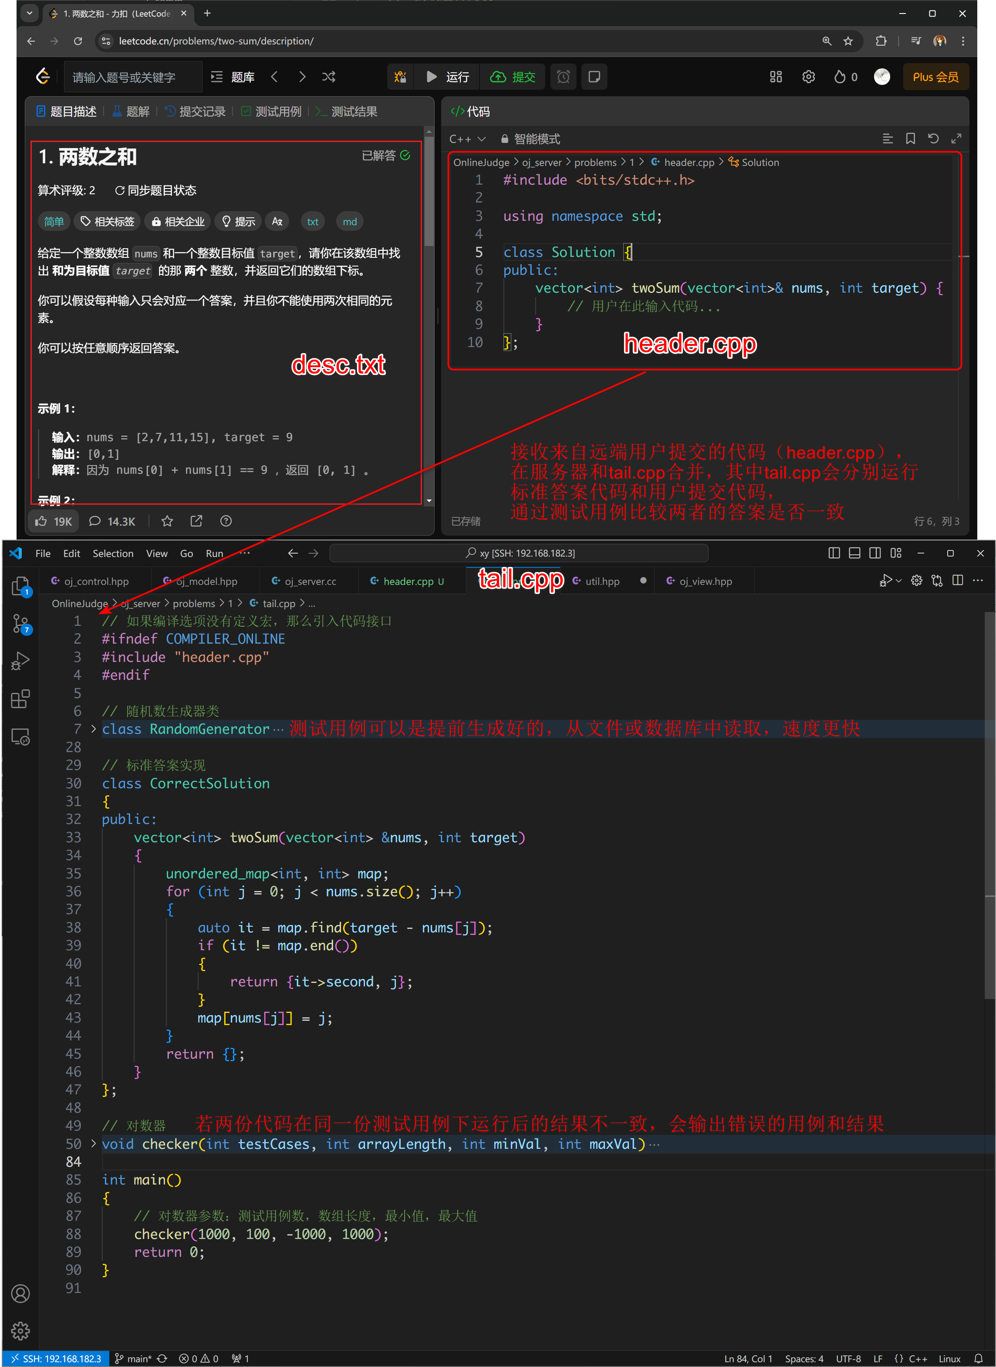Start the timer with the clock icon
Image resolution: width=996 pixels, height=1367 pixels.
pyautogui.click(x=563, y=77)
